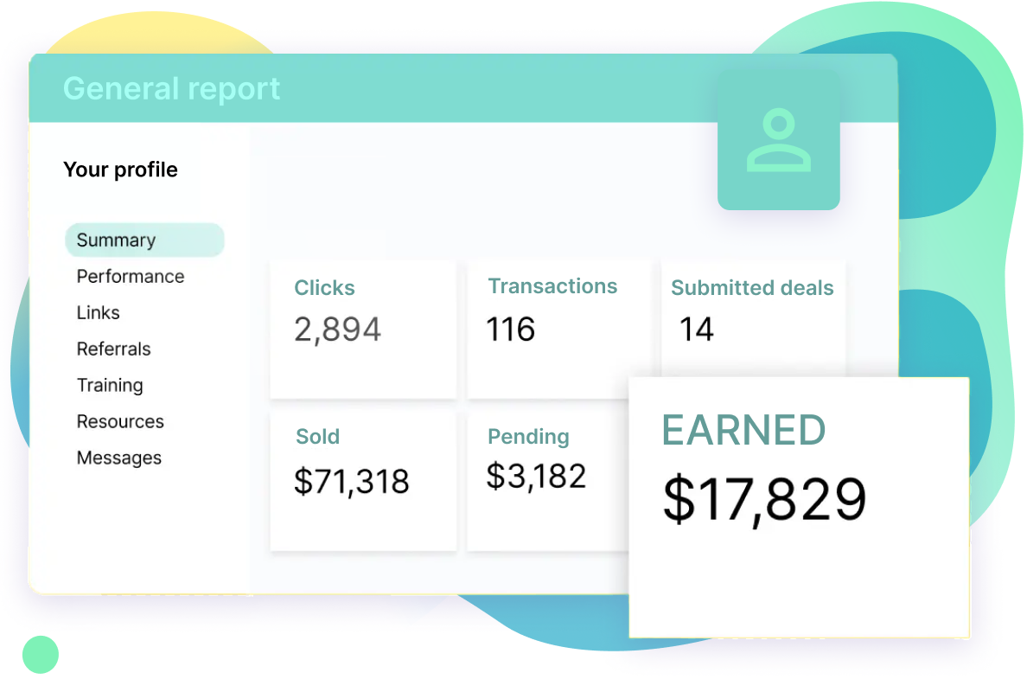Select Training from the profile menu
The width and height of the screenshot is (1027, 692).
110,386
